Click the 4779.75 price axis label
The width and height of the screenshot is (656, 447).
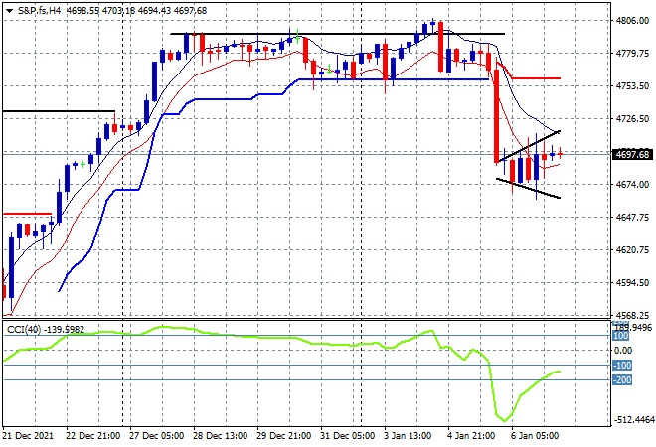(632, 53)
